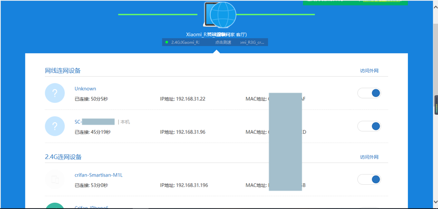Open the crifan-Smartisan-M1L device link
438x209 pixels.
[99, 175]
